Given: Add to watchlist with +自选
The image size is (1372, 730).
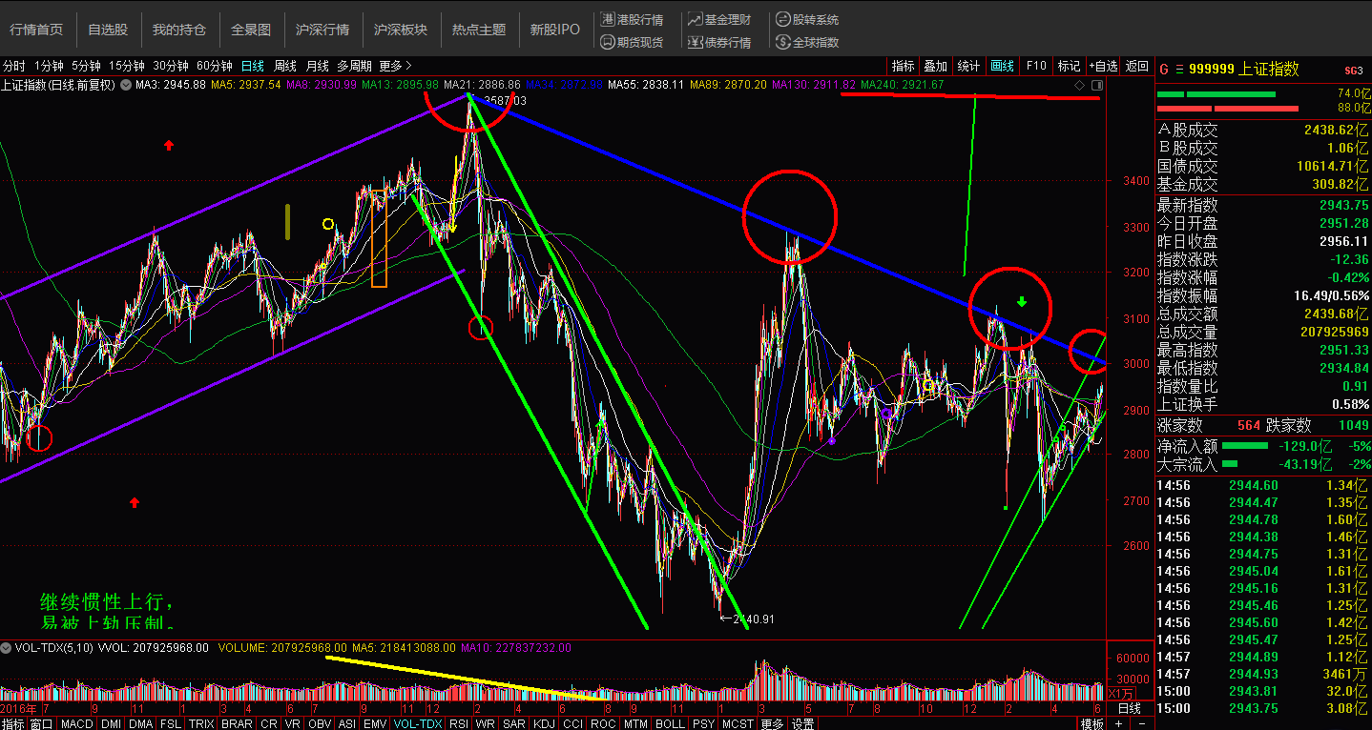Looking at the screenshot, I should coord(1103,66).
